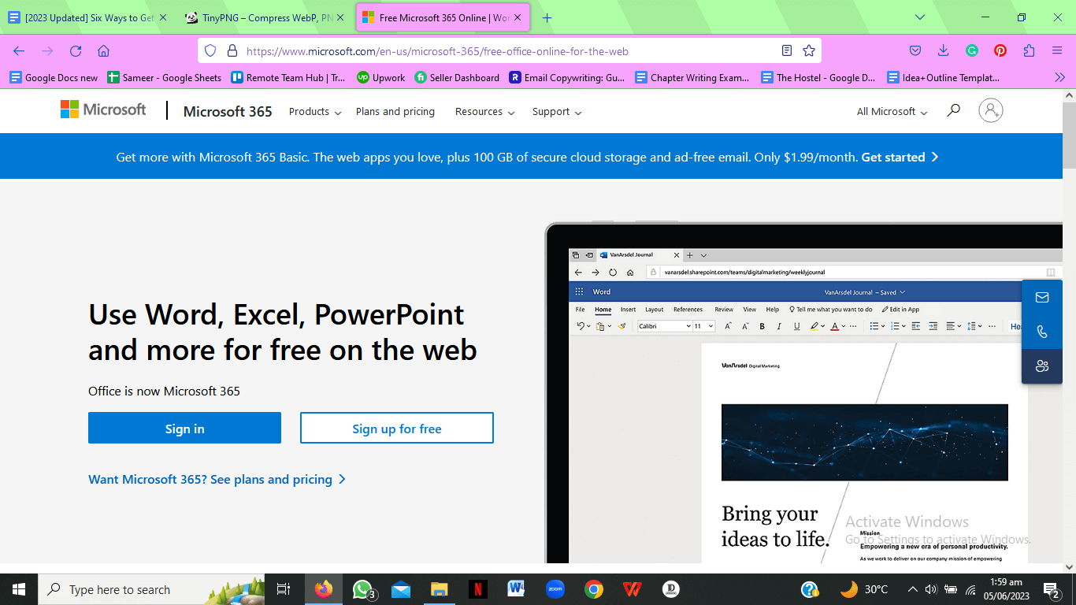This screenshot has width=1076, height=605.
Task: Open Google Docs new bookmark
Action: (x=54, y=77)
